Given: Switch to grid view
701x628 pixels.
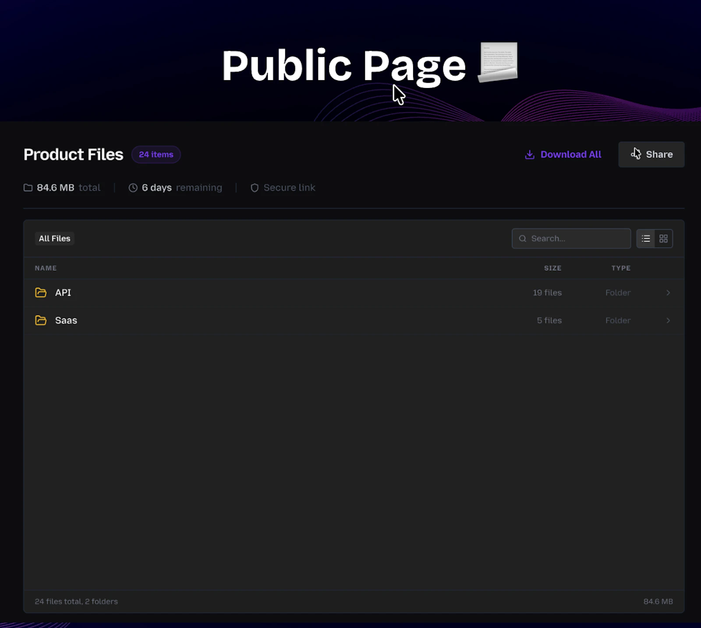Looking at the screenshot, I should (663, 238).
